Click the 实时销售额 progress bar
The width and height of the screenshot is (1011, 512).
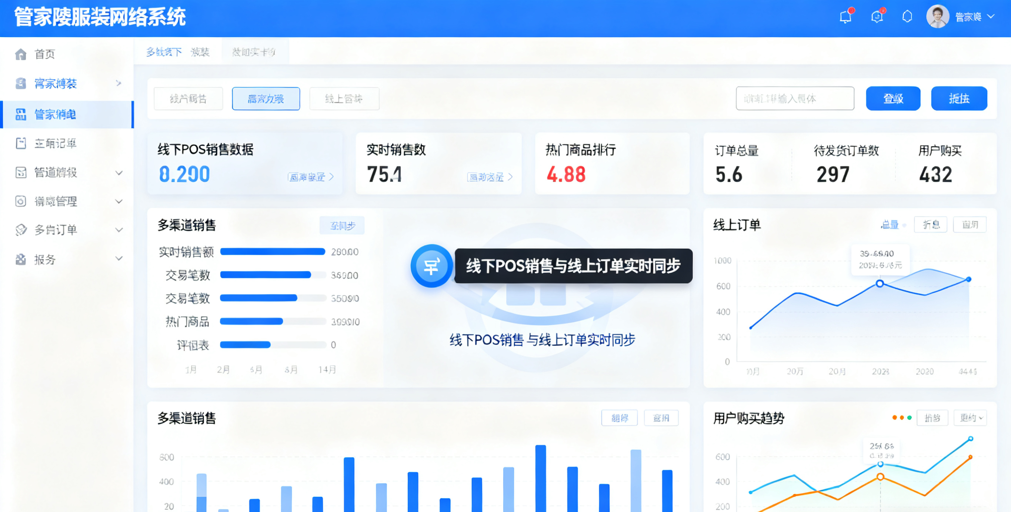click(x=272, y=252)
